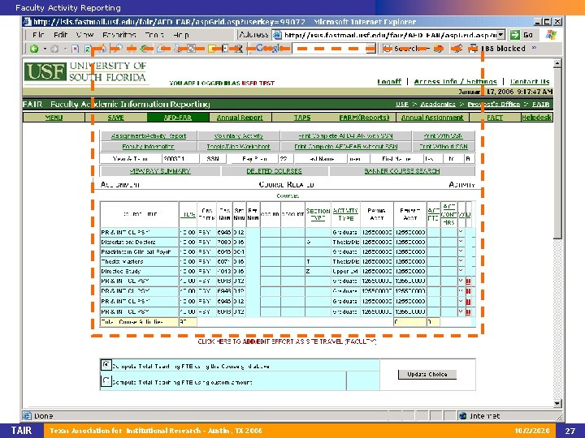585x438 pixels.
Task: Expand the Google toolbar overflow chevron
Action: point(534,48)
